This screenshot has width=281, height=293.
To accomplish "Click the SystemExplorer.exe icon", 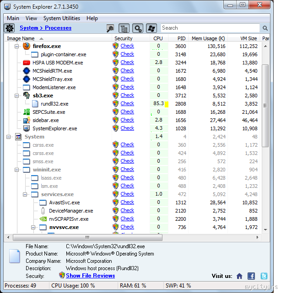I will pyautogui.click(x=27, y=128).
